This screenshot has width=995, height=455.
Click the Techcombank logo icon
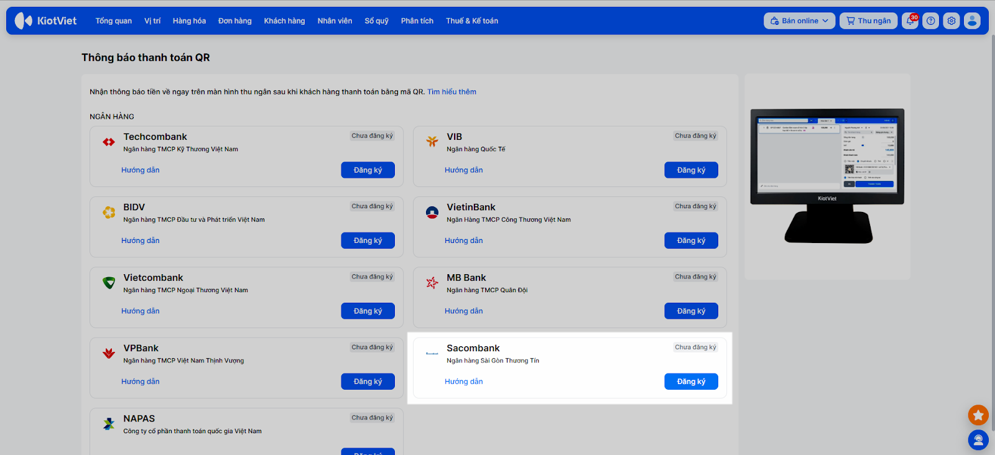click(109, 142)
